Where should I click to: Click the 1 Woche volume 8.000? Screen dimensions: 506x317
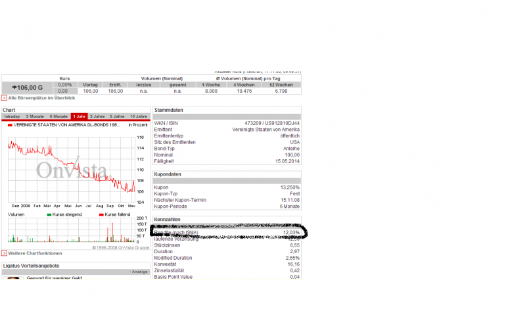click(211, 91)
